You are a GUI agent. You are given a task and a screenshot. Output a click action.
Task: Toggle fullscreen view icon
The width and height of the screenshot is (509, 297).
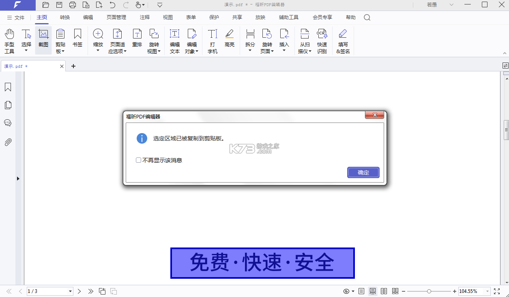coord(497,291)
